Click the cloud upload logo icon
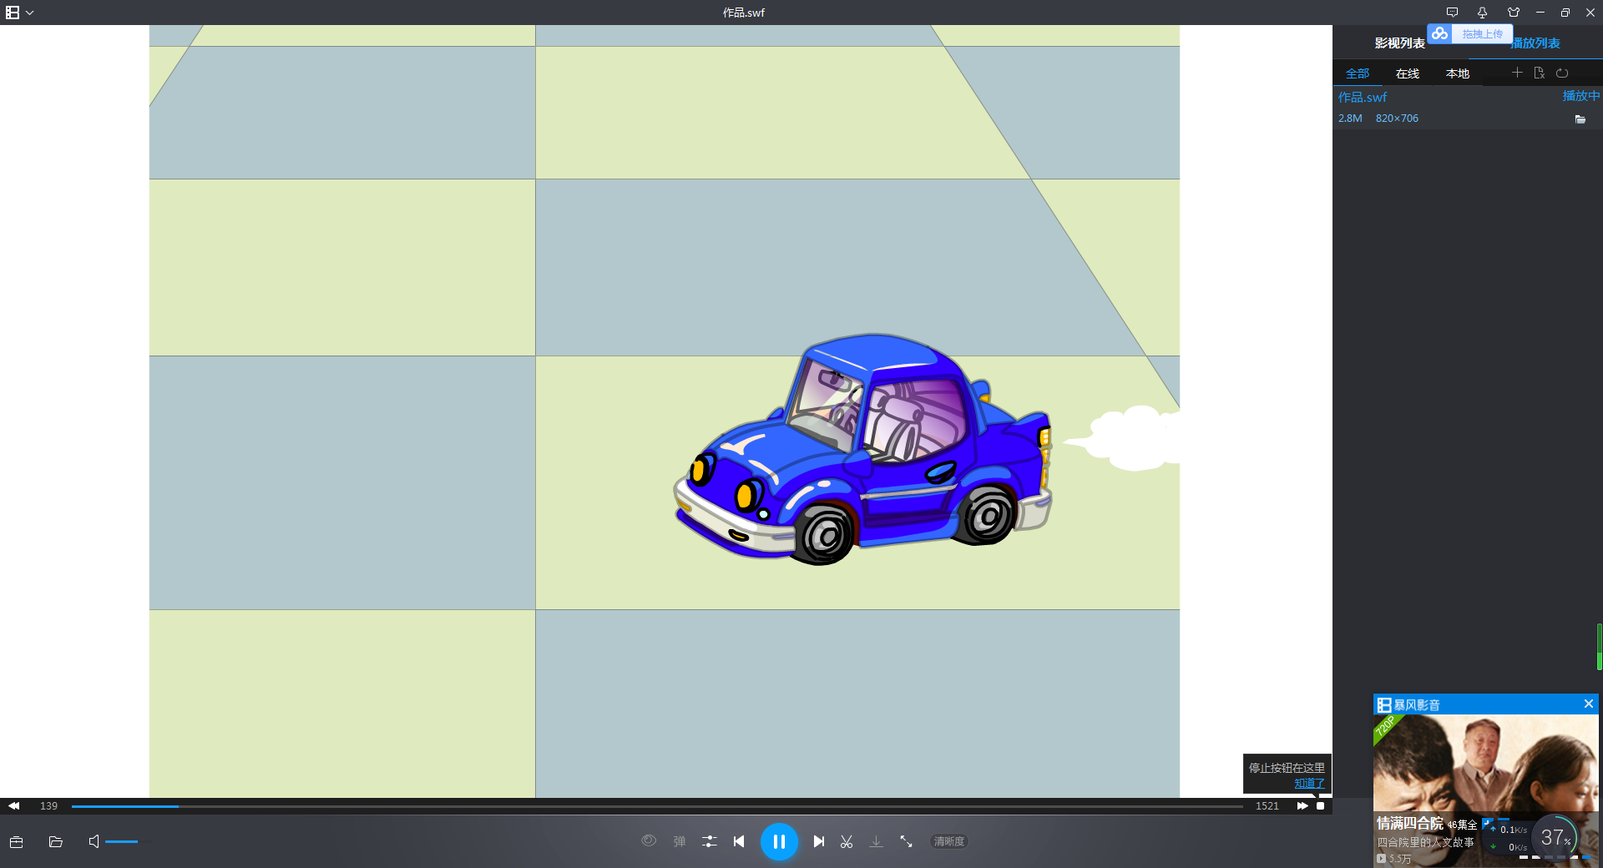Image resolution: width=1603 pixels, height=868 pixels. pos(1439,34)
